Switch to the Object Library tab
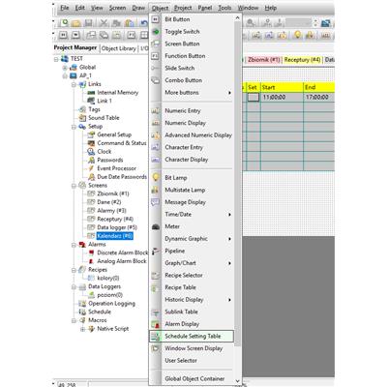Image resolution: width=387 pixels, height=387 pixels. [119, 48]
